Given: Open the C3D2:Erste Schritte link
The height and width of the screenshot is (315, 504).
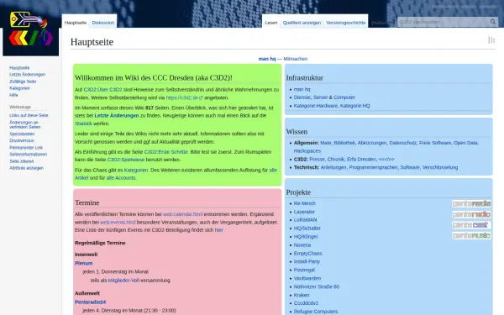Looking at the screenshot, I should (x=165, y=152).
